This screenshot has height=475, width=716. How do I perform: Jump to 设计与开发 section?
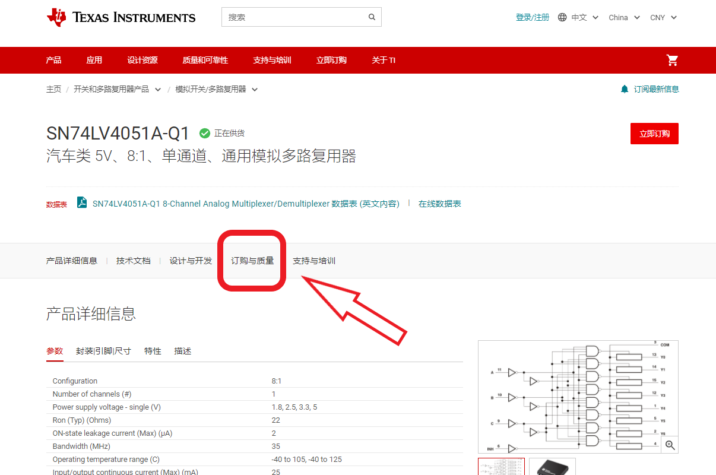point(191,261)
